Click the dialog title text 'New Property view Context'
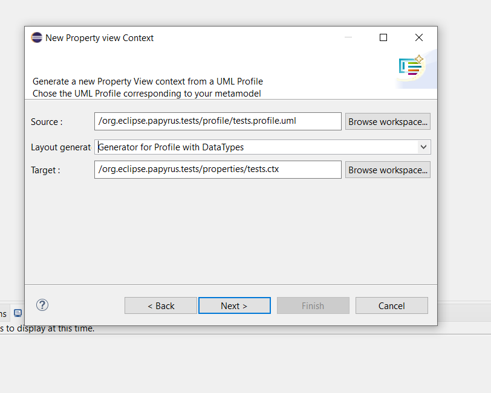491x393 pixels. coord(99,38)
